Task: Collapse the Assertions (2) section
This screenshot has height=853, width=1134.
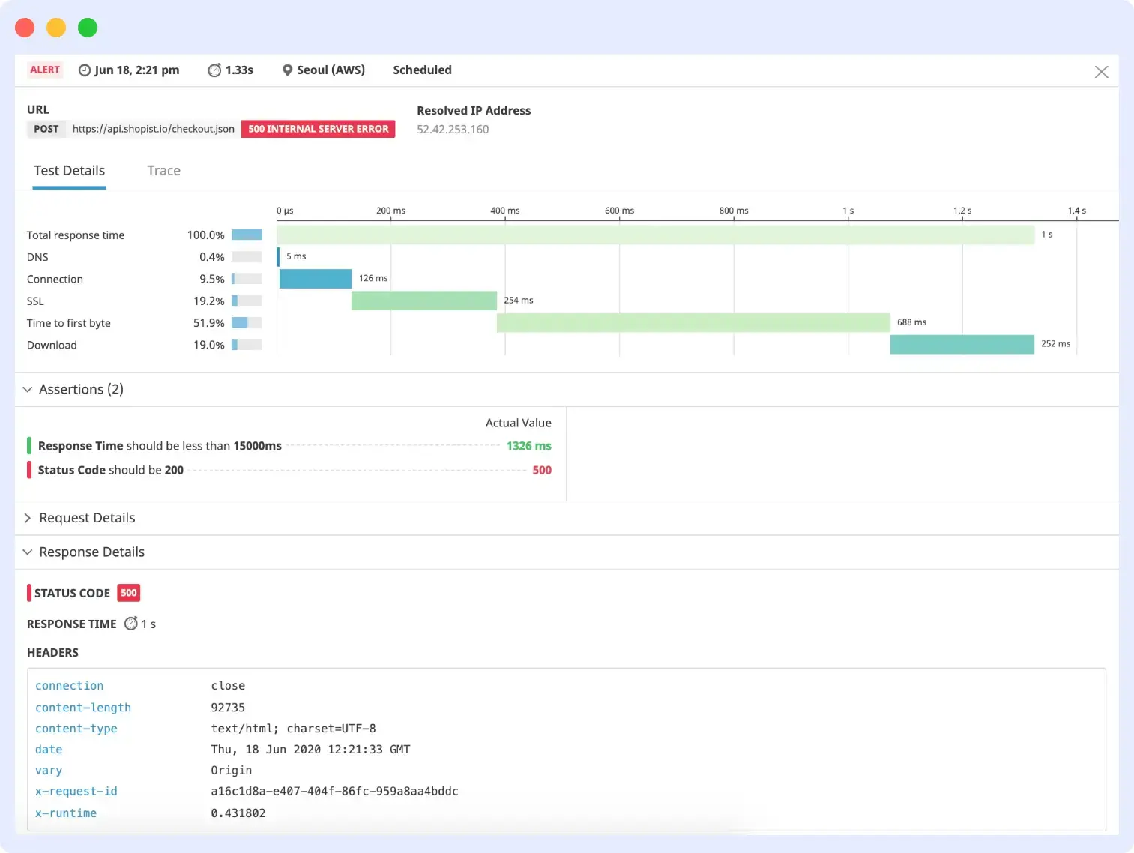Action: click(28, 390)
